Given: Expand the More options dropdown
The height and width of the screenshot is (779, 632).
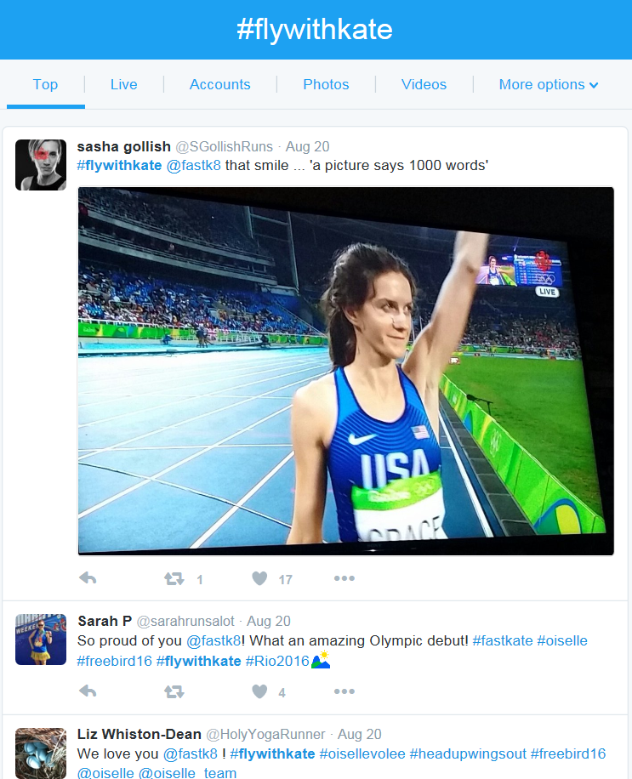Looking at the screenshot, I should tap(549, 84).
